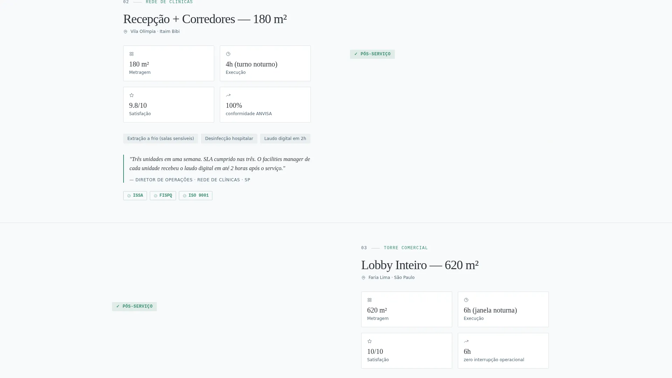Click the Pós-Serviço label near clinic section

(372, 54)
